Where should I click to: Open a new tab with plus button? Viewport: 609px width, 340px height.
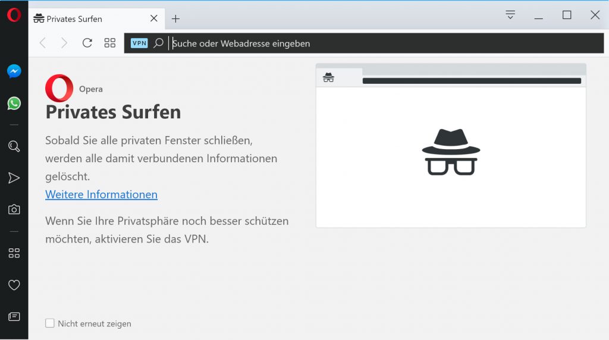175,18
